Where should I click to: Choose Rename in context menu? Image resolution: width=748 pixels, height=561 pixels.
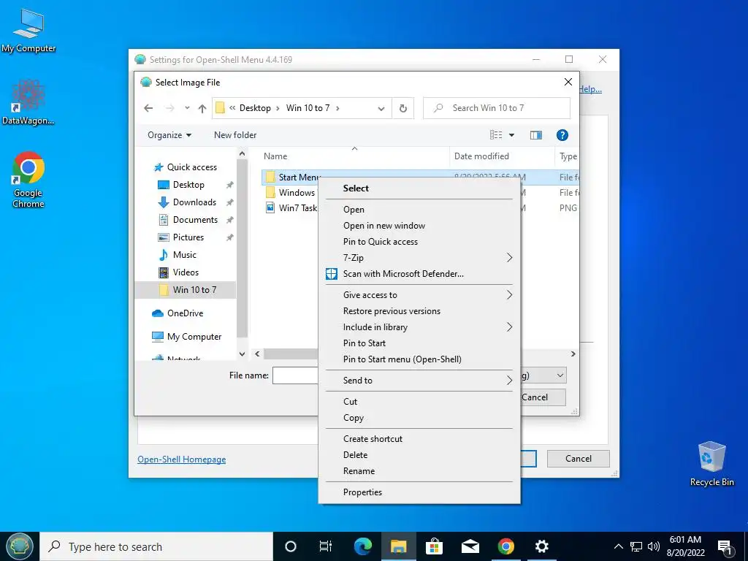point(419,471)
